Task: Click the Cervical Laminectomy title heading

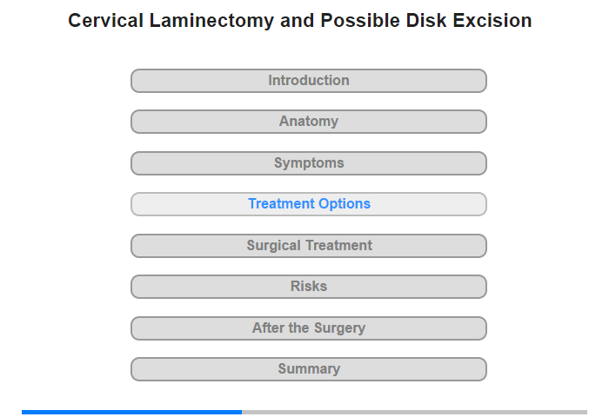Action: pos(300,21)
